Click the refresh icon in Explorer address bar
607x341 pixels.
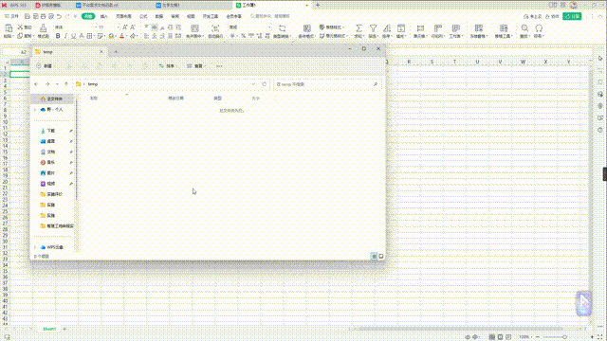tap(264, 84)
